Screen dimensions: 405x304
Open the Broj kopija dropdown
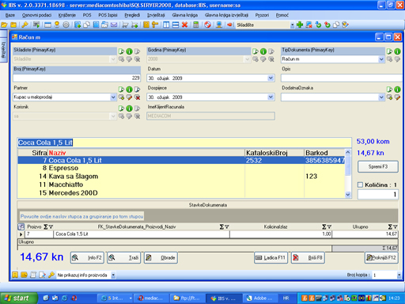[399, 275]
